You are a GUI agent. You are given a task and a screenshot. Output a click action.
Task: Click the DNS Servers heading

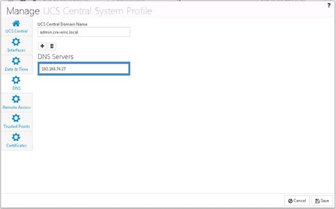tap(55, 57)
